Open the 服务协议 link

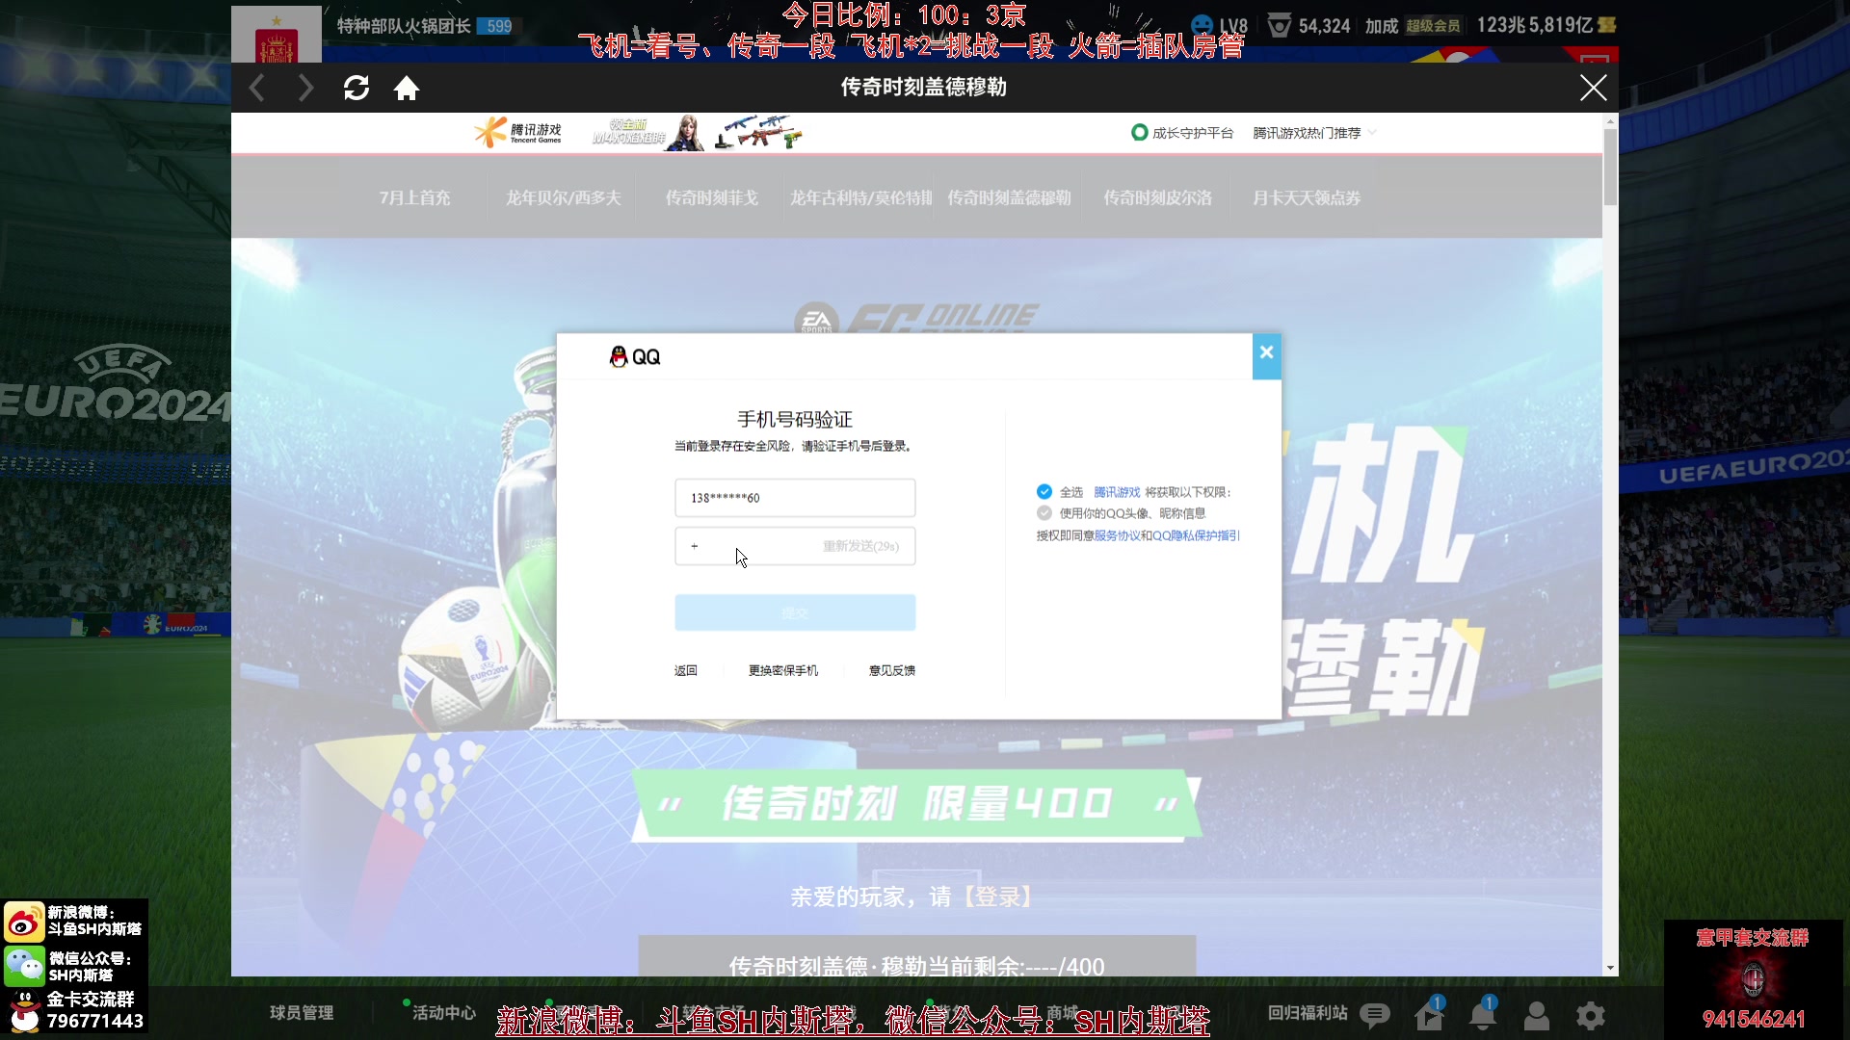pyautogui.click(x=1118, y=535)
